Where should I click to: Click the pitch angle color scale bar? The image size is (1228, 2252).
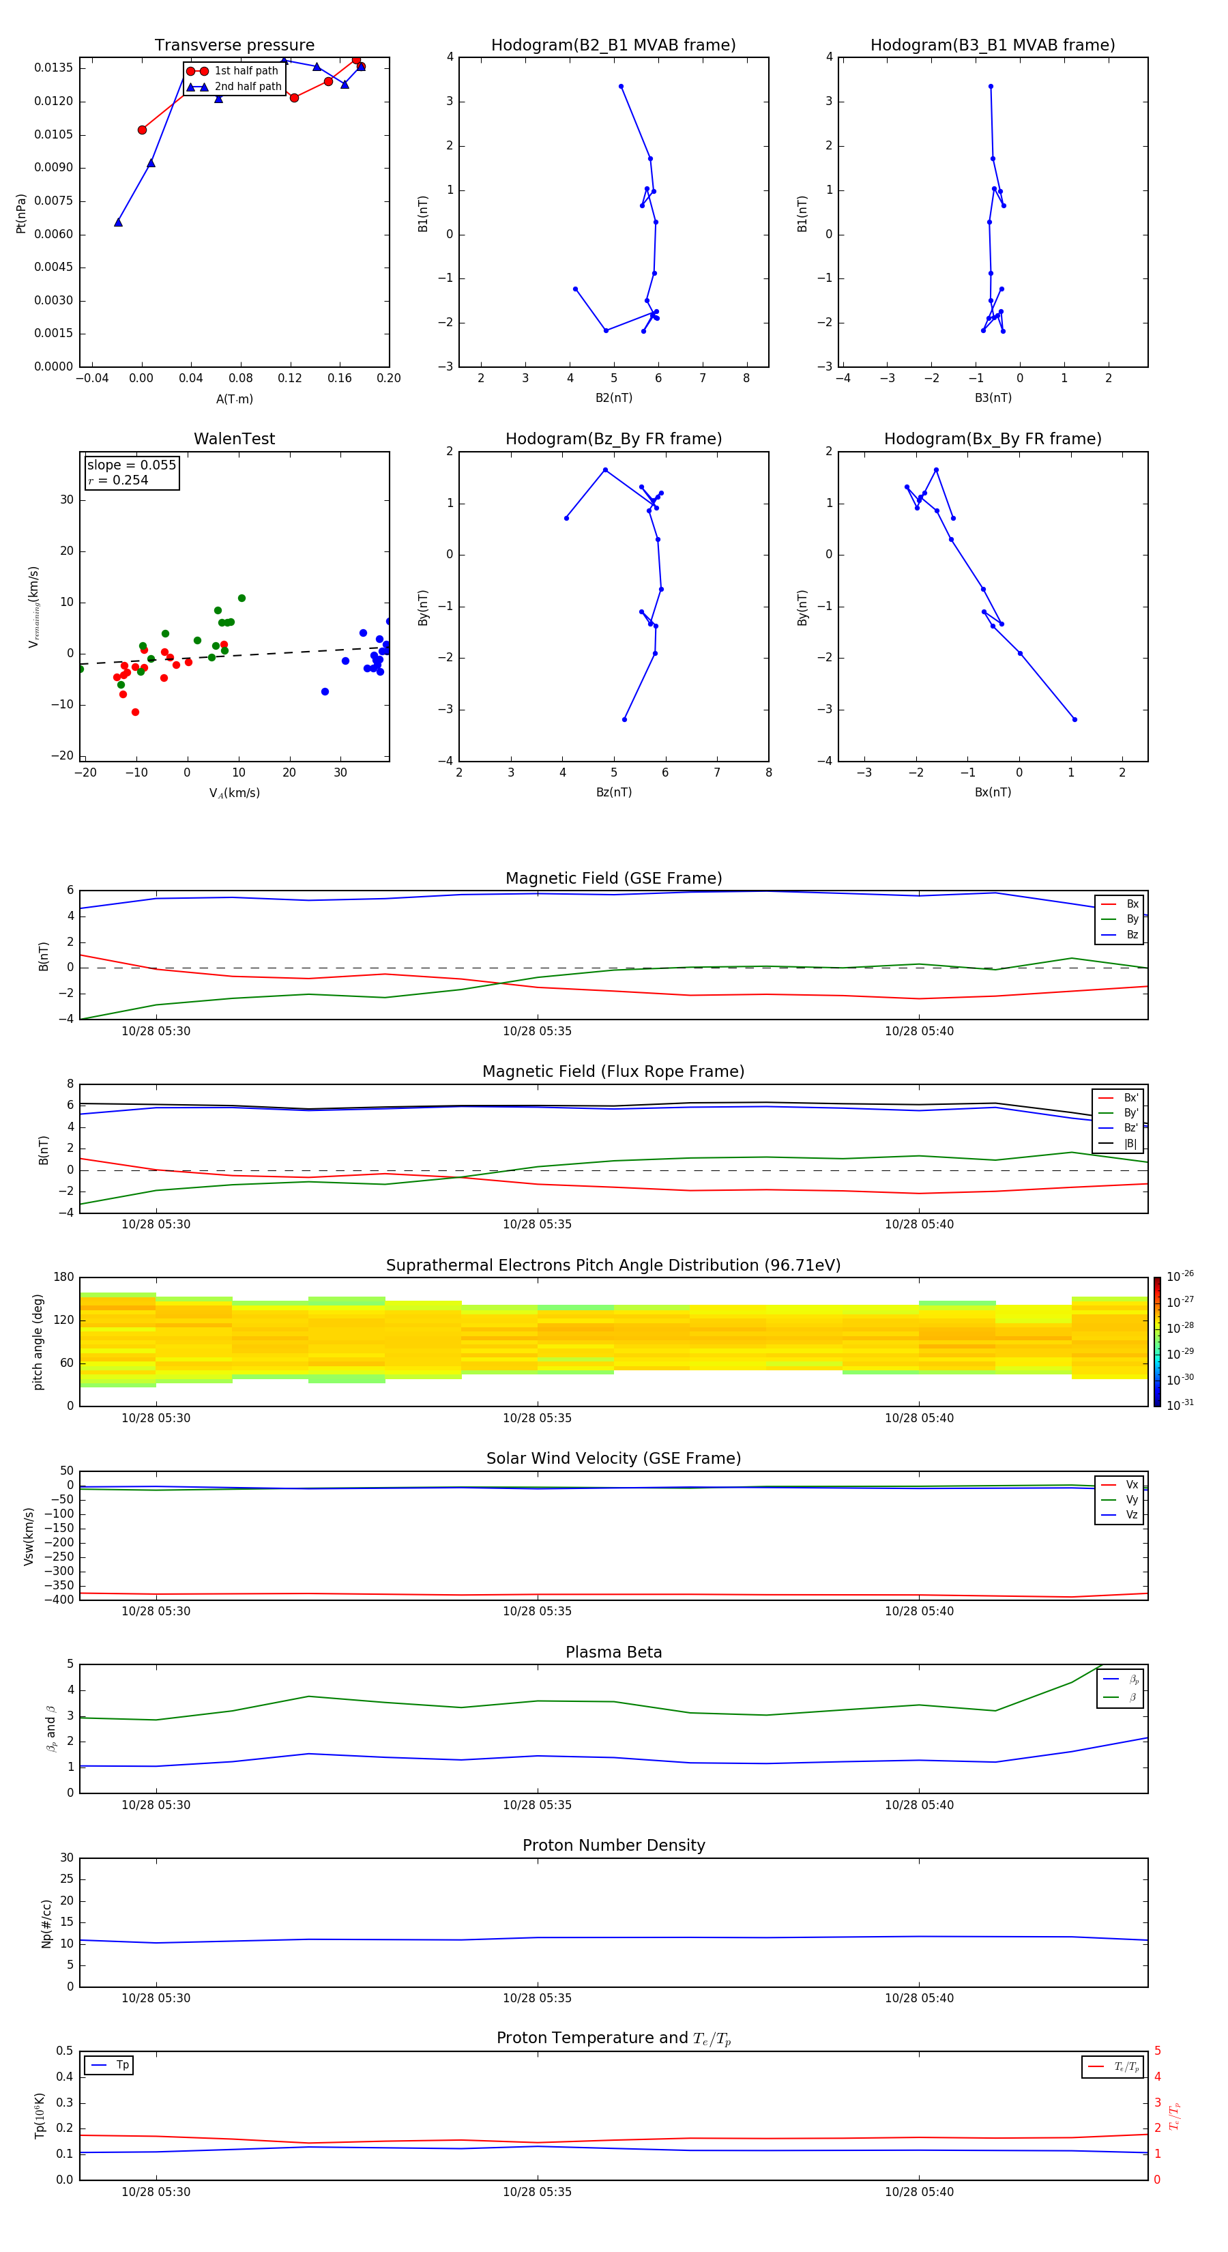point(1156,1341)
